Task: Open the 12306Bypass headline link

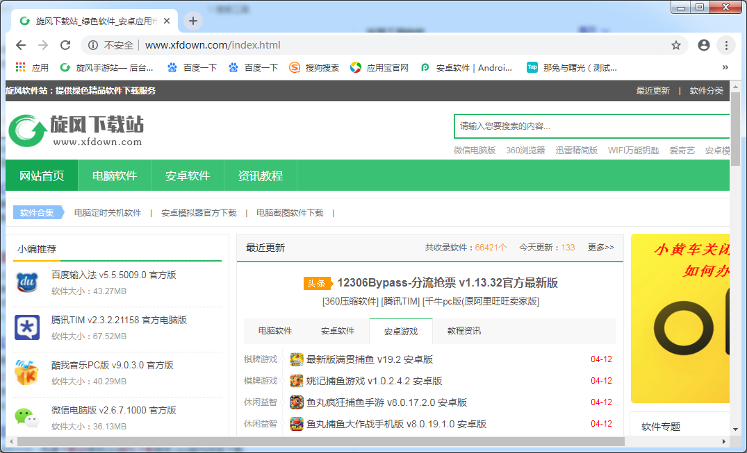Action: click(448, 283)
